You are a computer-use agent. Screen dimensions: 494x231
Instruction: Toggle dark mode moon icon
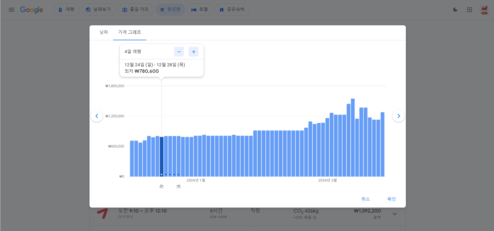[x=455, y=10]
